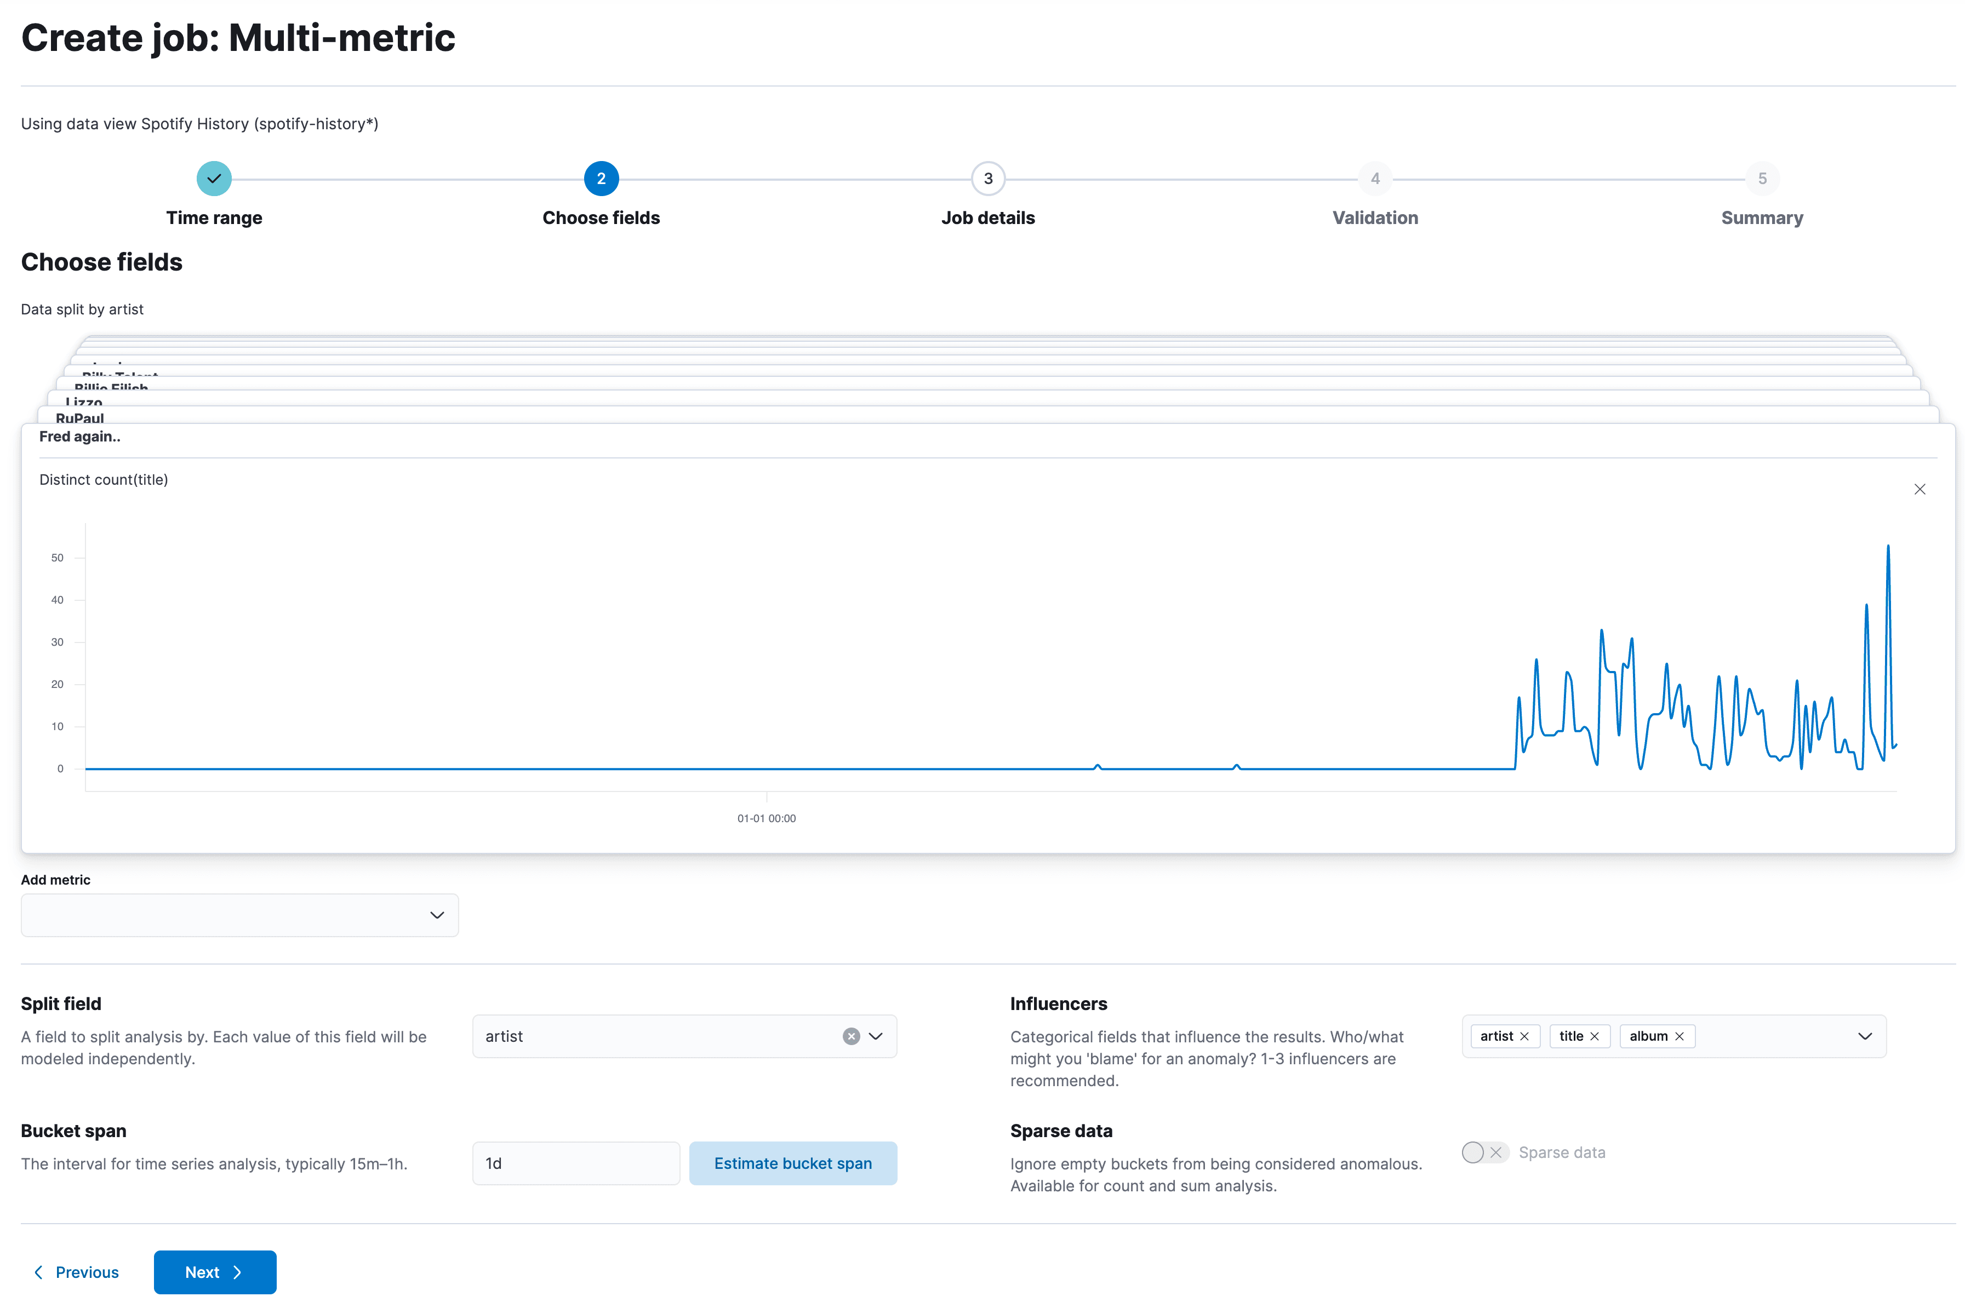This screenshot has height=1308, width=1965.
Task: Open the Add metric dropdown
Action: coord(239,915)
